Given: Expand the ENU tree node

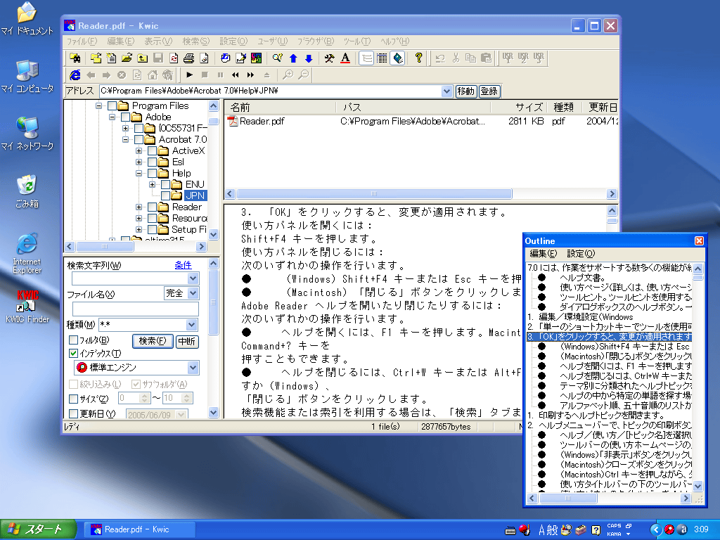Looking at the screenshot, I should pyautogui.click(x=152, y=185).
